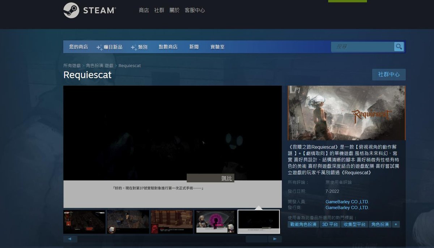This screenshot has width=434, height=248.
Task: Open the 實驗室 labs tab
Action: (x=217, y=47)
